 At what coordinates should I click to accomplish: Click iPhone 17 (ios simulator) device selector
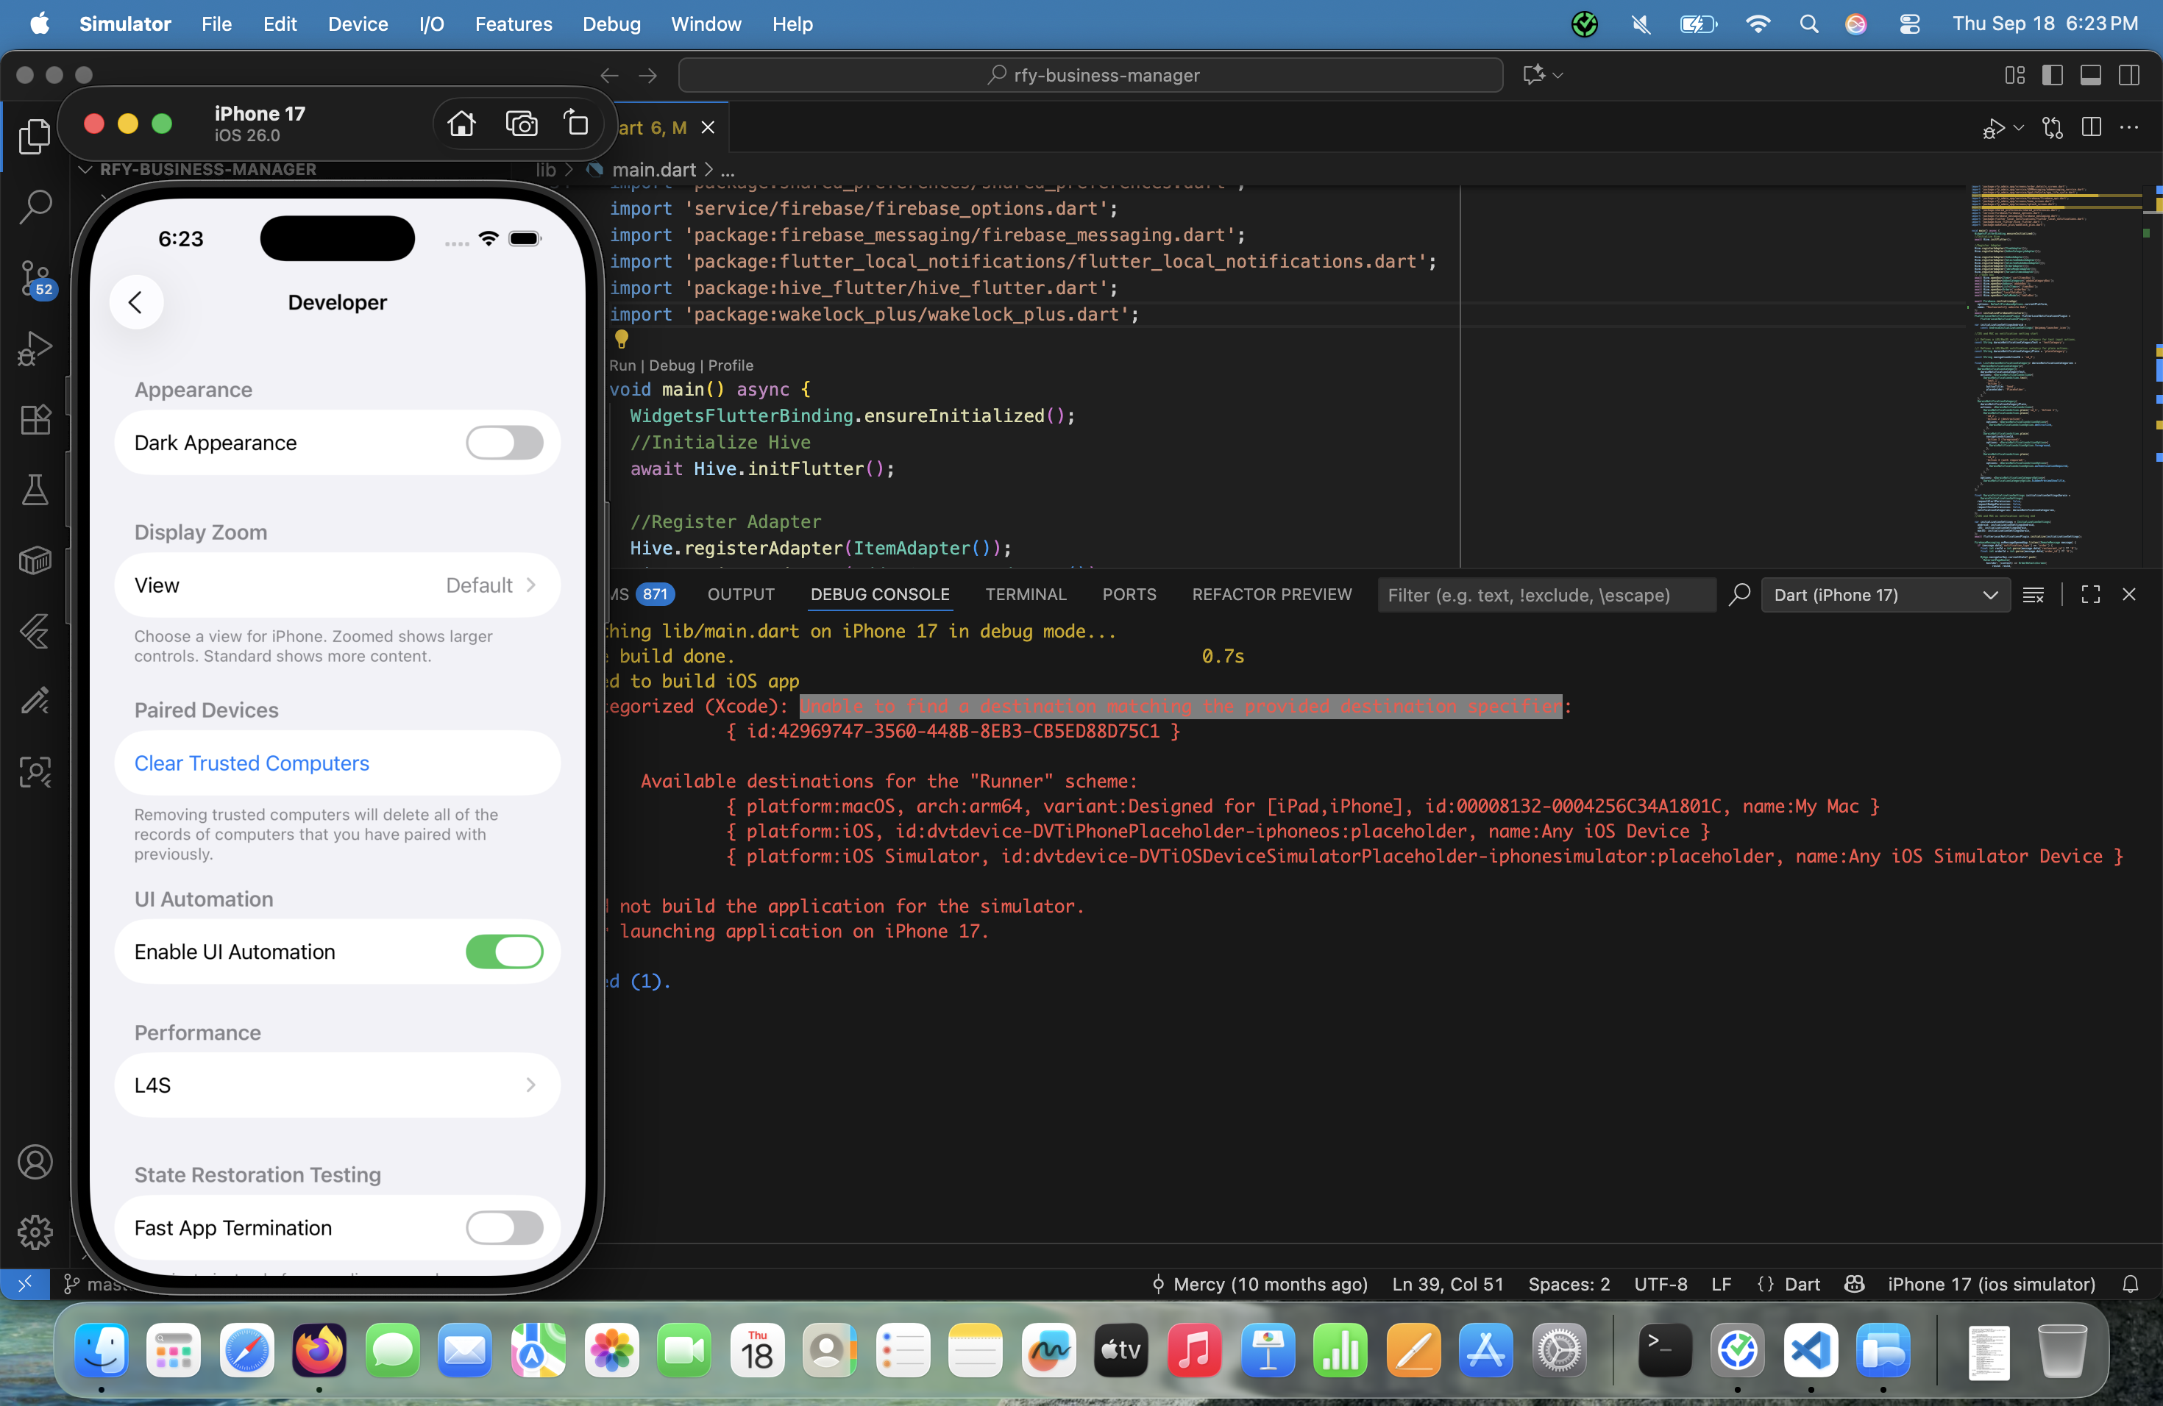[x=1992, y=1284]
